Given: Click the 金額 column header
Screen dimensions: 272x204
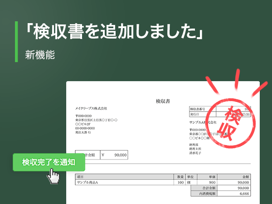Looking at the screenshot, I should (246, 176).
